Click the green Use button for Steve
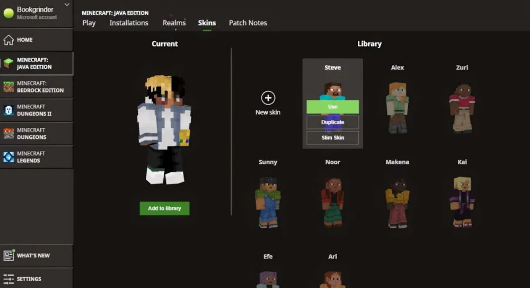 (333, 107)
